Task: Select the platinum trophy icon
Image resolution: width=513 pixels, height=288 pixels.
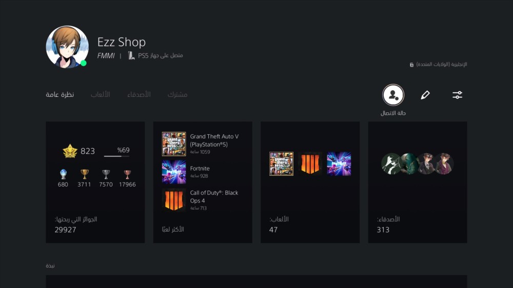Action: 63,174
